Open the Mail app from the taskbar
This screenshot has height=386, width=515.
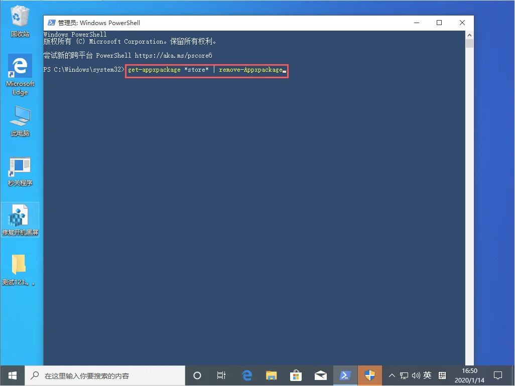(x=320, y=375)
